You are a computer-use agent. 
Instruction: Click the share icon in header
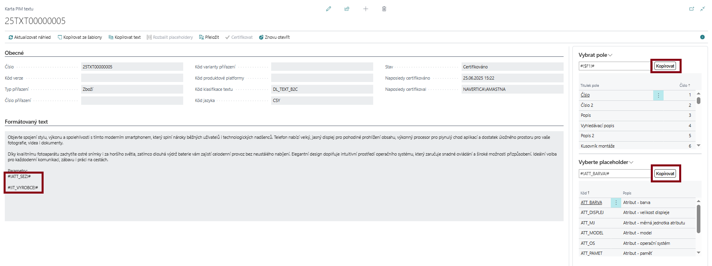(347, 9)
